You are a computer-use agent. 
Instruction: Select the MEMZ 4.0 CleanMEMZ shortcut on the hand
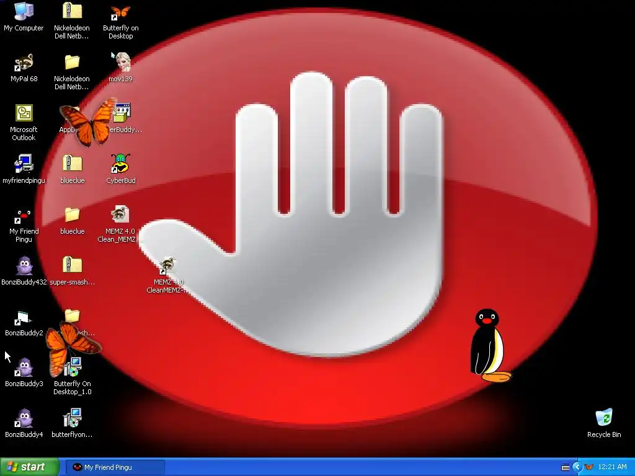tap(167, 266)
